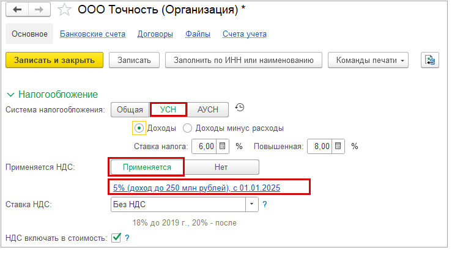The image size is (452, 253).
Task: Add organization to favorites with star icon
Action: point(64,10)
